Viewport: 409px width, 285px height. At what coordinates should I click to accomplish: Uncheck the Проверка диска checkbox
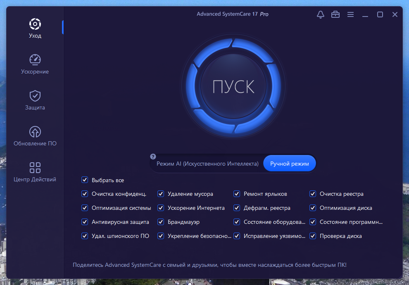(313, 236)
